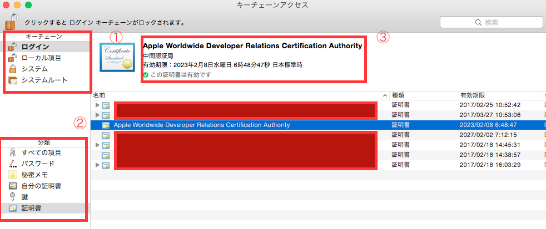Screen dimensions: 546x229
Task: Click the large certificate thumbnail image
Action: point(117,57)
